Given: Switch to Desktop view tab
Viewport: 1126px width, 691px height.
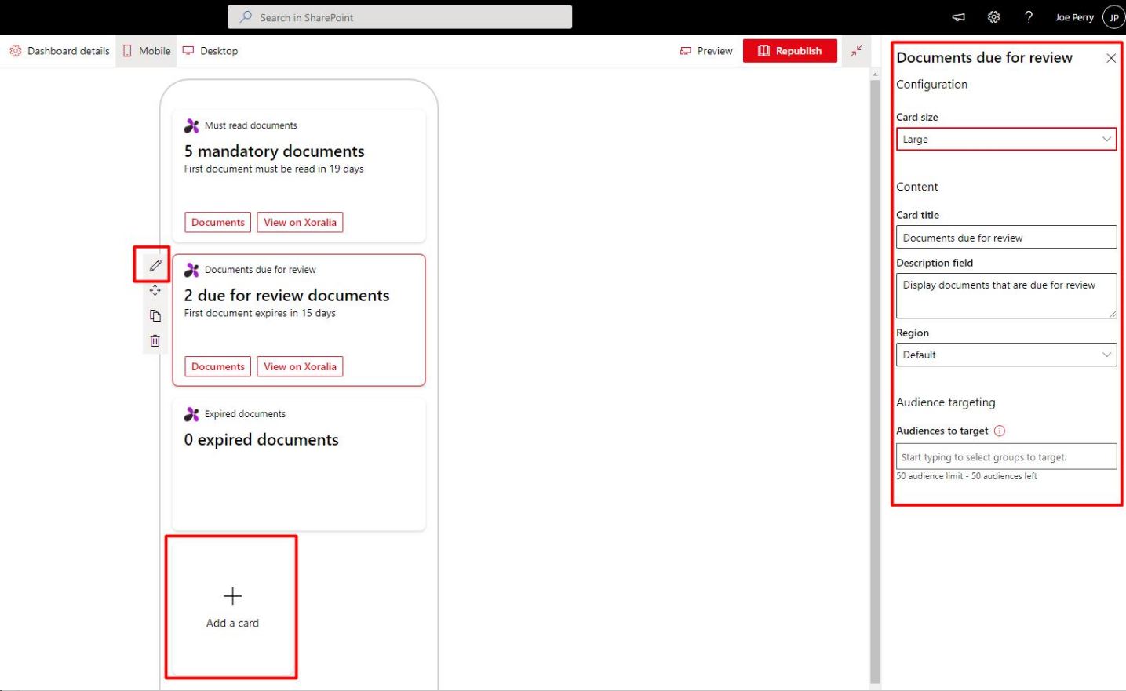Looking at the screenshot, I should (210, 51).
